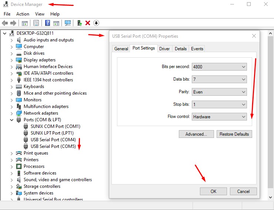This screenshot has height=210, width=274.
Task: Click the Action Pane toolbar icon
Action: (x=56, y=23)
